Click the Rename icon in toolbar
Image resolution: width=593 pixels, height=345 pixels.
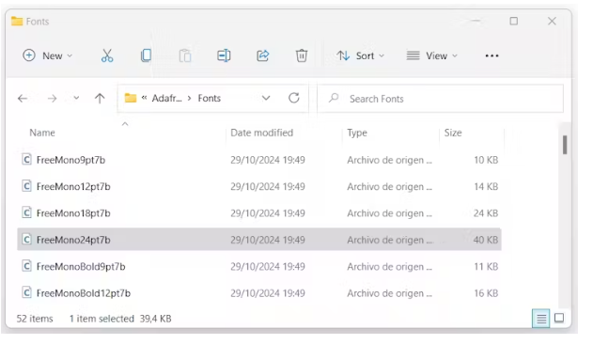[224, 55]
